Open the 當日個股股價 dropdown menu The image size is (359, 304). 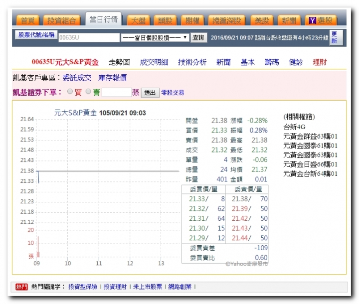(155, 37)
